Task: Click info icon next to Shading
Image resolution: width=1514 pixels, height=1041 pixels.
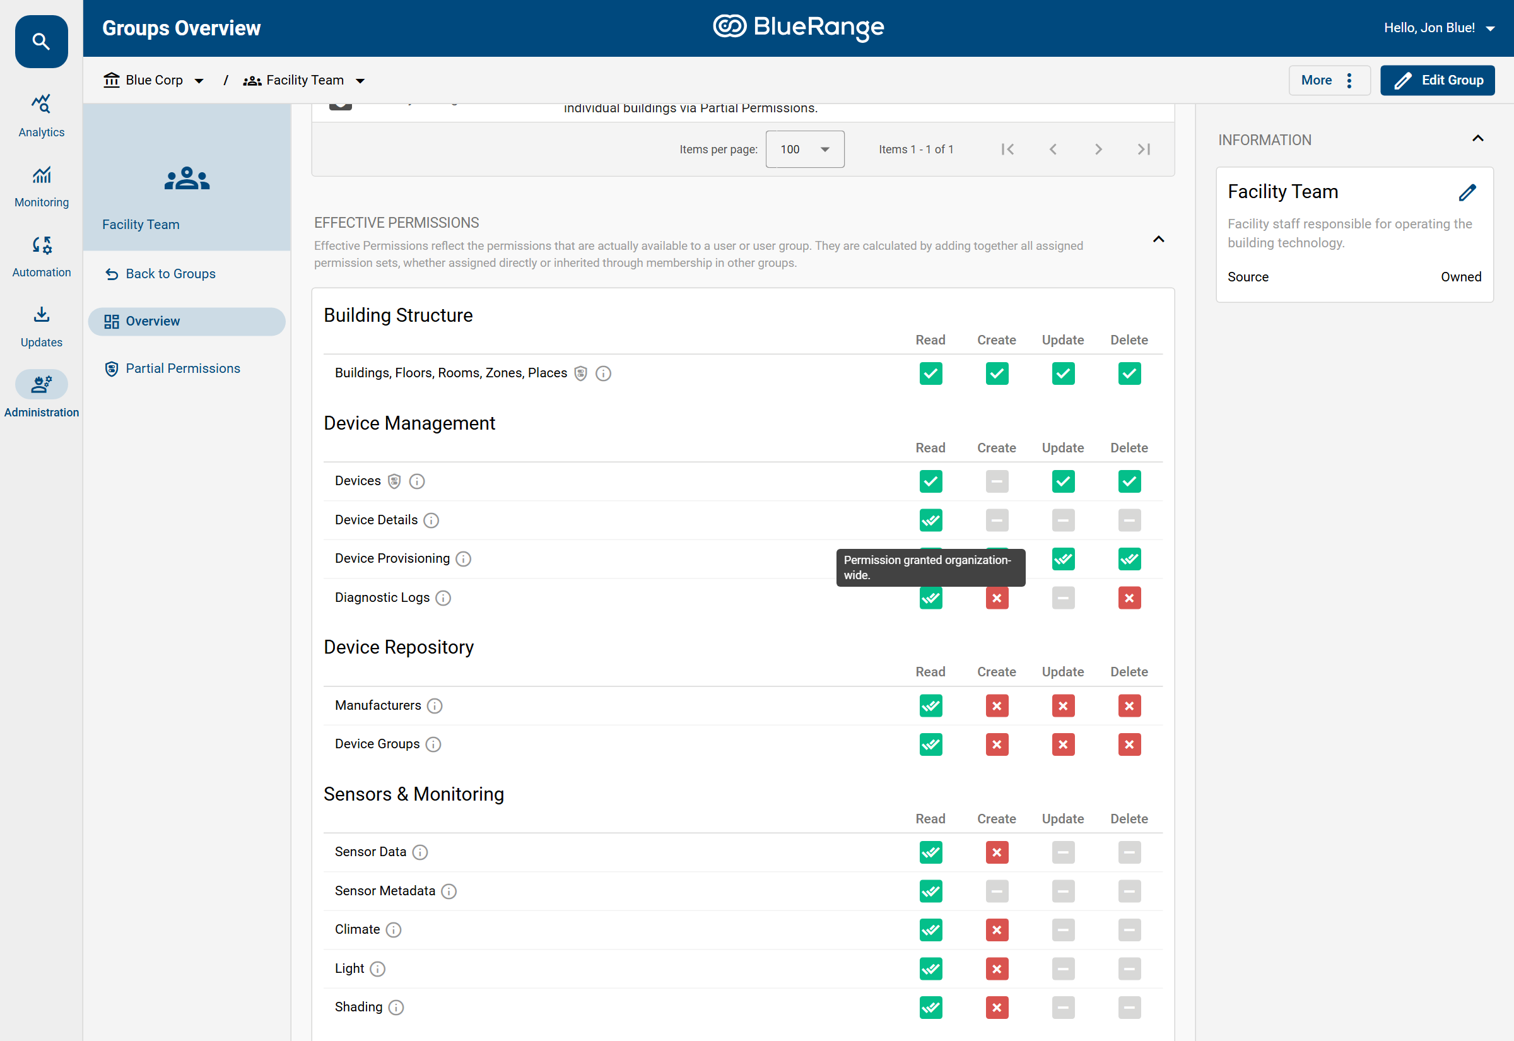Action: tap(396, 1008)
